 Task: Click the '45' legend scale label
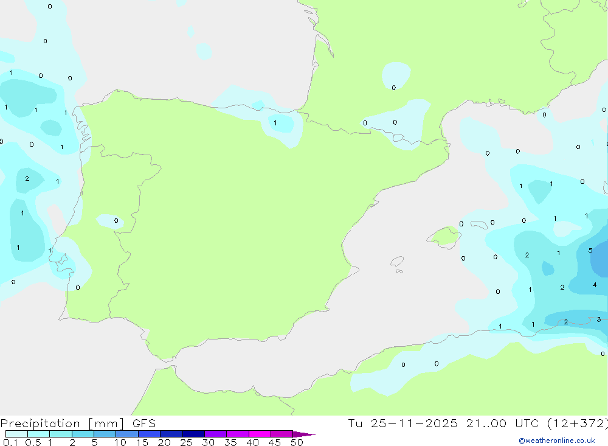pos(275,442)
